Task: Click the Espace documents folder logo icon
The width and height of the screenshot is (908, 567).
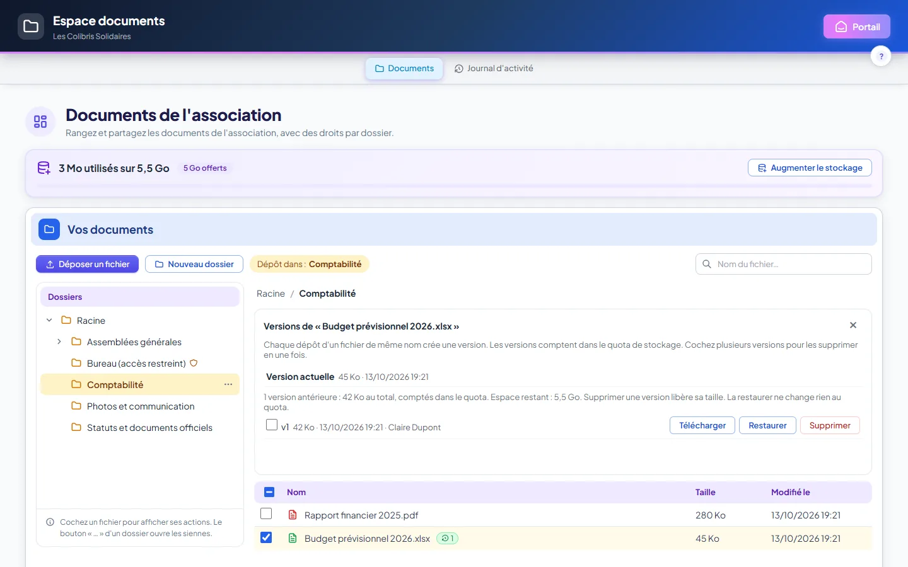Action: click(x=31, y=26)
